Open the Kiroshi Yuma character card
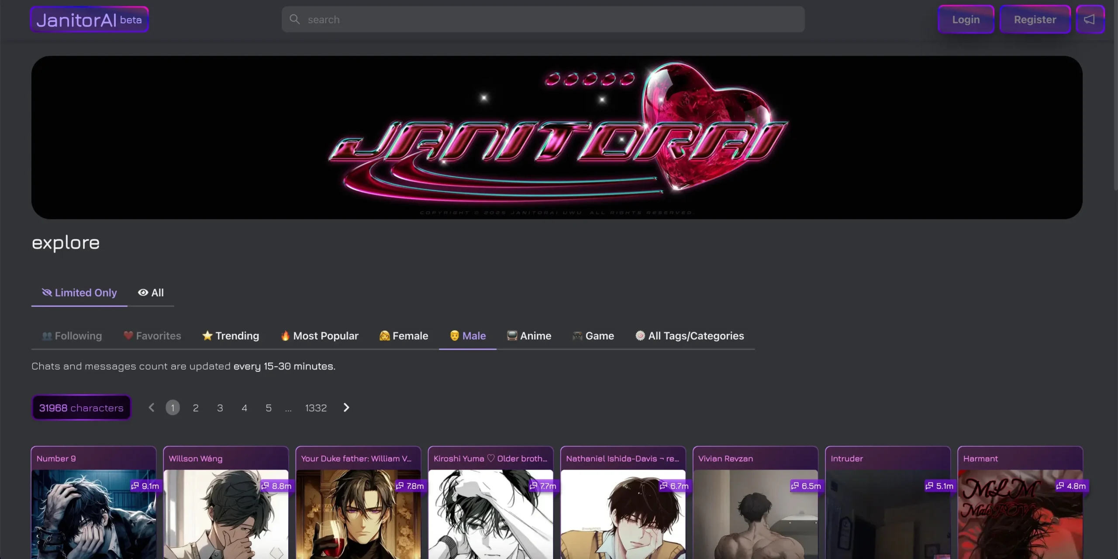The image size is (1118, 559). coord(490,502)
